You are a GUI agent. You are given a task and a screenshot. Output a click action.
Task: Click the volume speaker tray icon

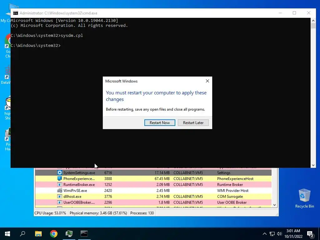click(x=279, y=234)
